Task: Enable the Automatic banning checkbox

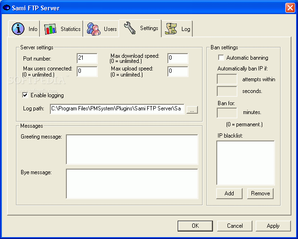Action: tap(221, 57)
